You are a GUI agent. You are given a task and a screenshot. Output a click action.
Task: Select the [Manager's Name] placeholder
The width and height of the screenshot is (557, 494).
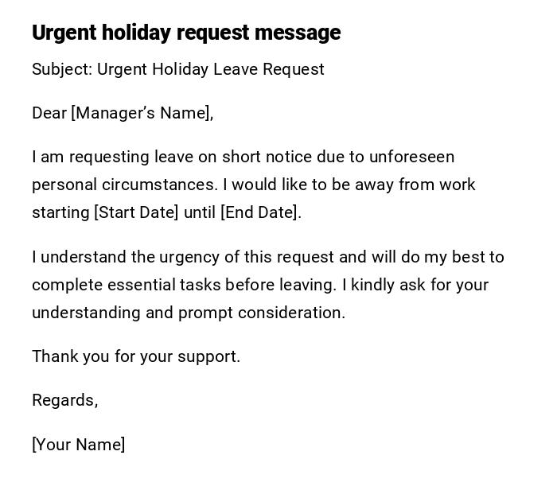[142, 113]
